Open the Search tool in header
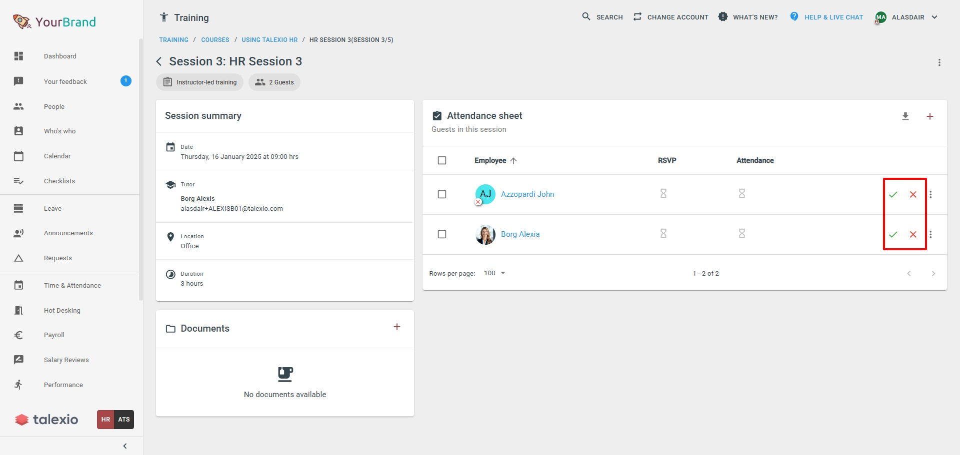Screen dimensions: 960x455 pos(602,17)
